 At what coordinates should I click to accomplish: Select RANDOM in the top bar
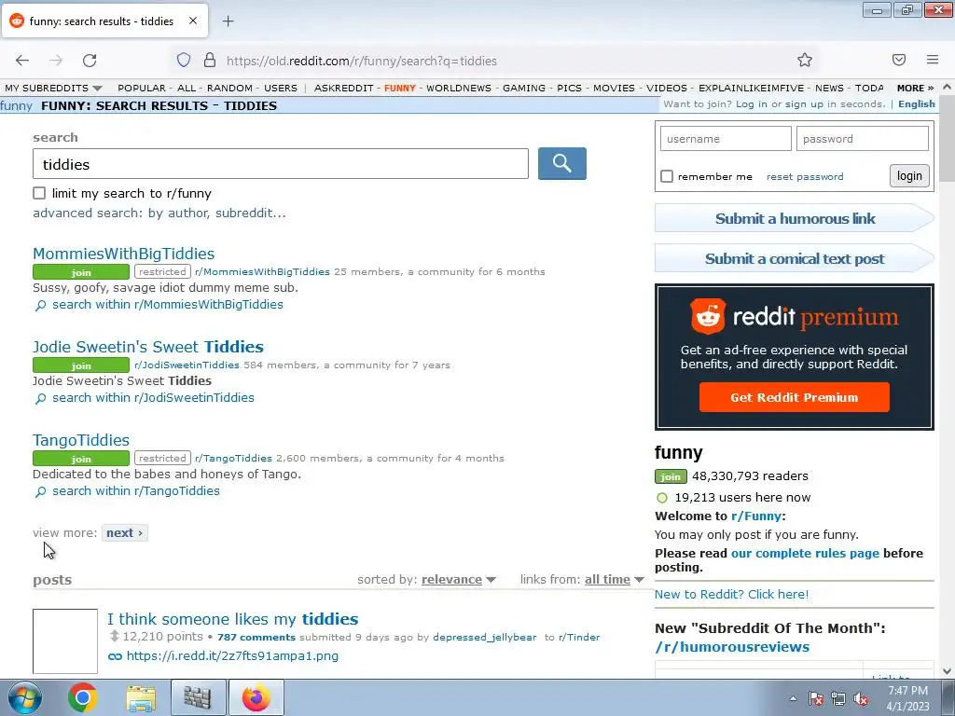point(229,89)
